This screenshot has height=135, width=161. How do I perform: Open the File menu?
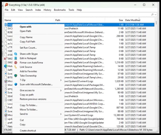[x=7, y=10]
